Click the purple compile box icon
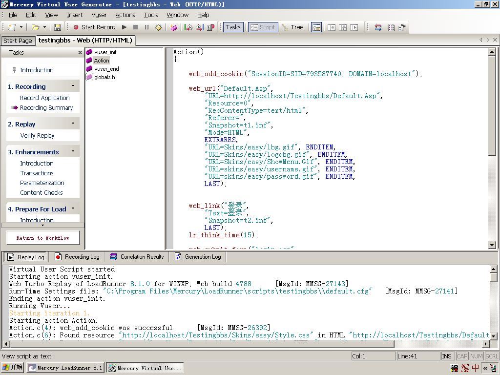This screenshot has width=500, height=375. tap(174, 27)
